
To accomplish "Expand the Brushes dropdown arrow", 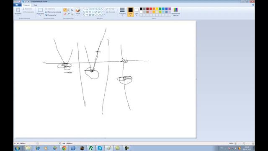I will click(x=78, y=16).
